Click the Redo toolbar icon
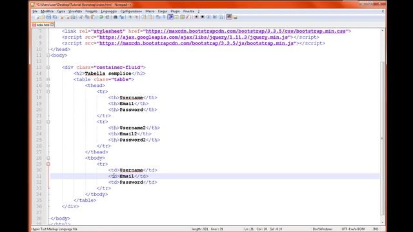This screenshot has height=232, width=413. tap(108, 17)
